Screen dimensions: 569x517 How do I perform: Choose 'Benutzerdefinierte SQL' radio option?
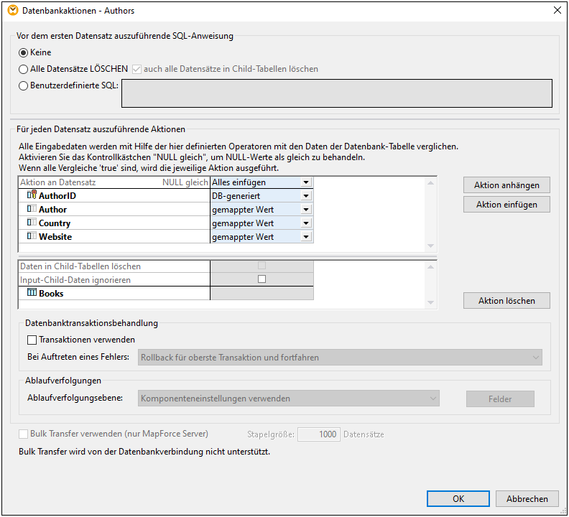pyautogui.click(x=24, y=86)
